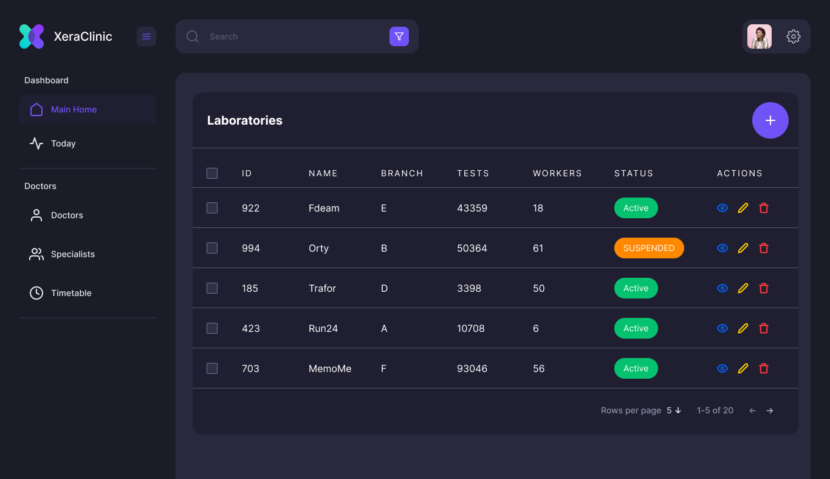Open the search filter icon
830x479 pixels.
[x=399, y=36]
